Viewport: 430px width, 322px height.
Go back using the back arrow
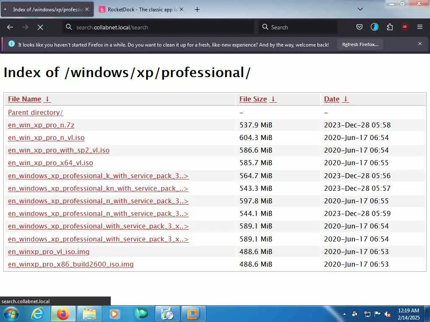10,27
